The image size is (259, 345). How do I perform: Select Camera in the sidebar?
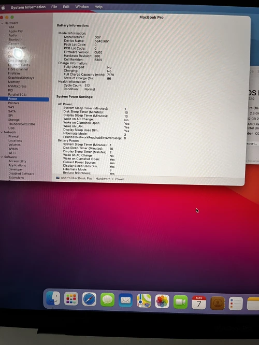coord(13,44)
